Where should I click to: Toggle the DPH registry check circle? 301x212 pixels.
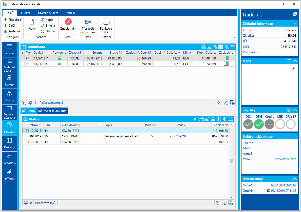[259, 124]
